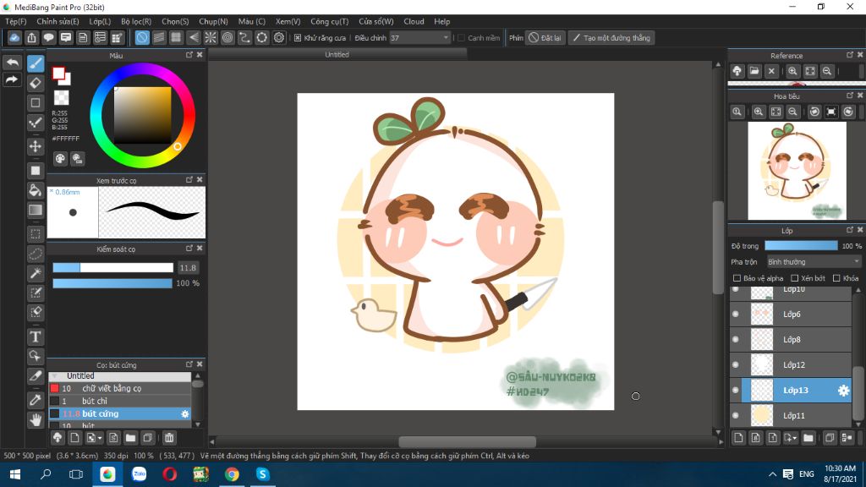
Task: Click Tạo một đường thẳng button
Action: (x=611, y=38)
